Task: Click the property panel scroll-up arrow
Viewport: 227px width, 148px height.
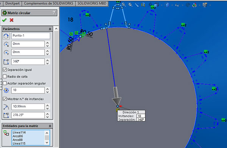Action: click(x=56, y=29)
